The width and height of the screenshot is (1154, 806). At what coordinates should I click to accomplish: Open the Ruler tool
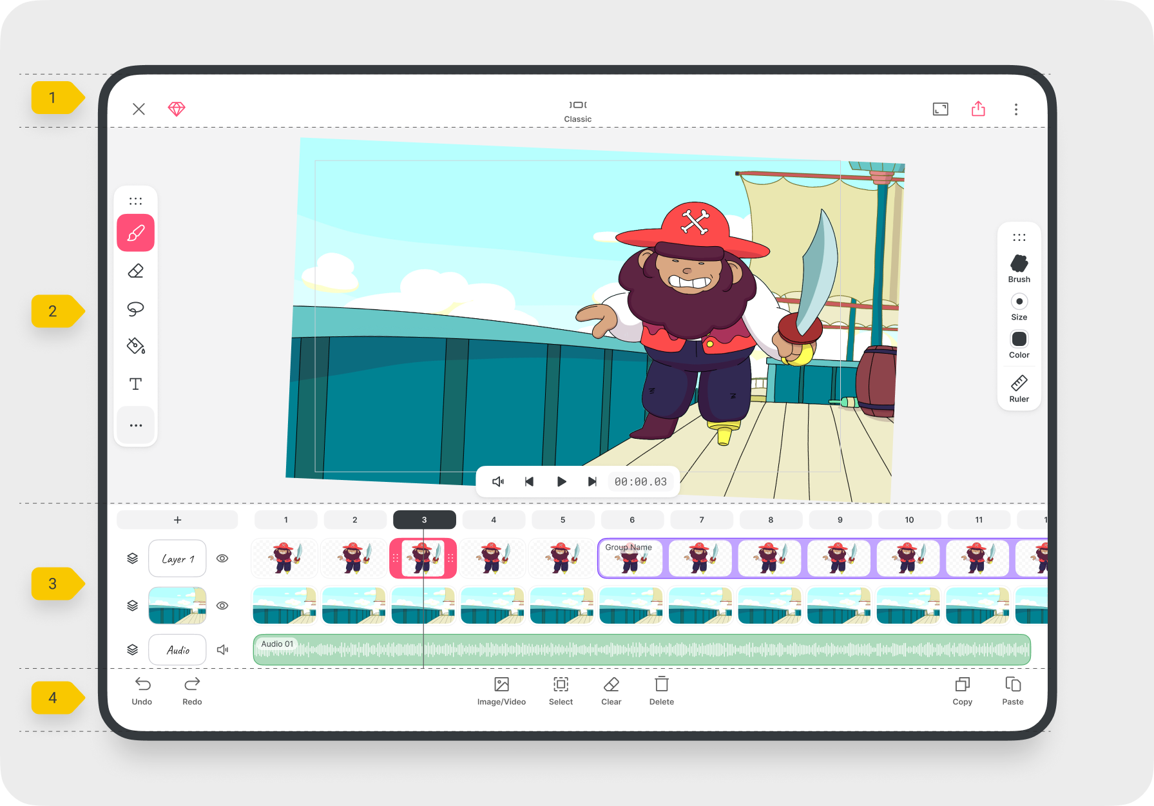(x=1019, y=389)
